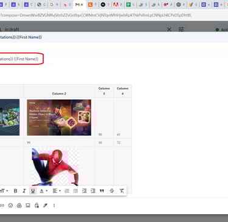Apply quote formatting
The width and height of the screenshot is (228, 222).
tap(102, 191)
